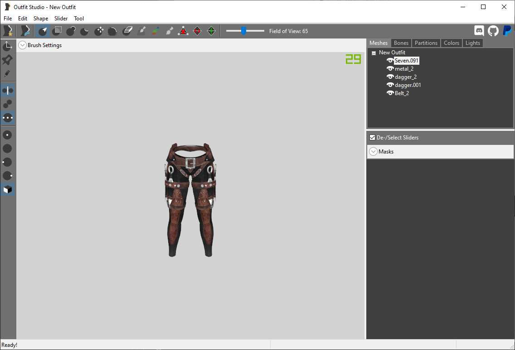Toggle visibility of dagger_2 mesh
Viewport: 515px width, 350px height.
coord(390,77)
